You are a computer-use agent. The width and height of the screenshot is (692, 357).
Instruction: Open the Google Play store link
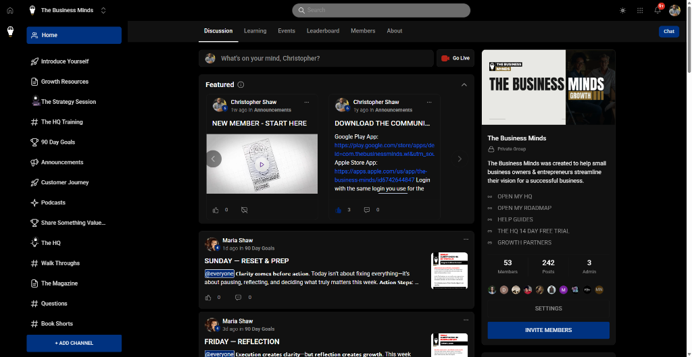[x=385, y=150]
